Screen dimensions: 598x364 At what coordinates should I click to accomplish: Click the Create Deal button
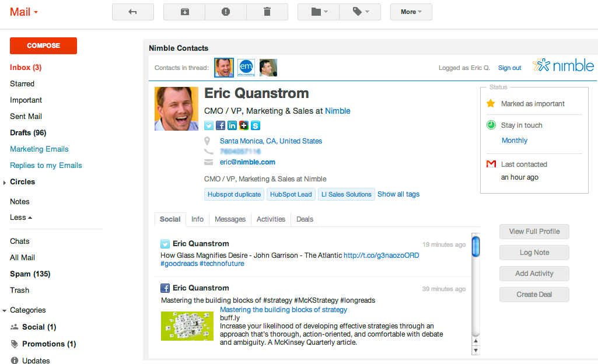(x=534, y=294)
